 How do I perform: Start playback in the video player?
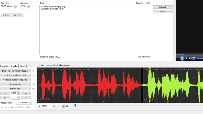pos(182,59)
